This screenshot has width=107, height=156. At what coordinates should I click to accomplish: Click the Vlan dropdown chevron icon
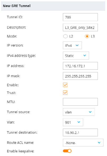(79, 122)
